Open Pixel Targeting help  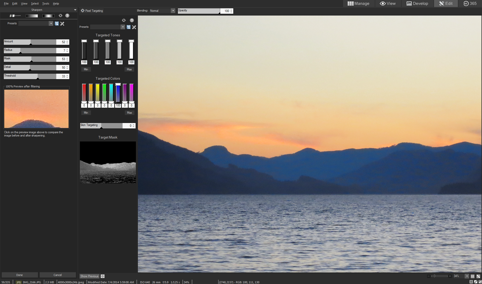click(132, 21)
